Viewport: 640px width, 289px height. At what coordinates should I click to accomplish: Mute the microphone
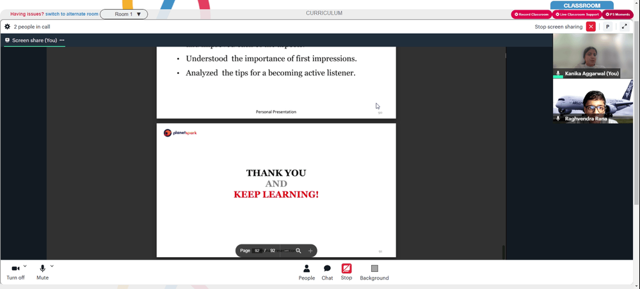coord(42,272)
